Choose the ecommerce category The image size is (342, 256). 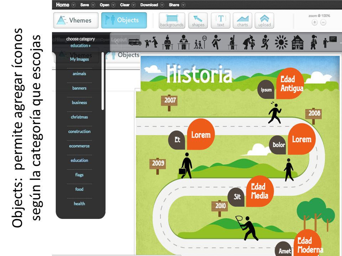pyautogui.click(x=79, y=146)
